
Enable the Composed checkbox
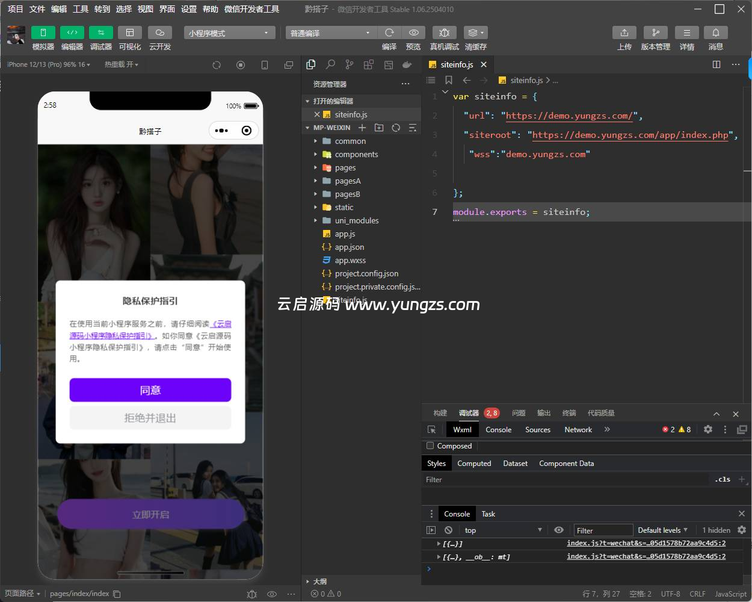coord(430,445)
